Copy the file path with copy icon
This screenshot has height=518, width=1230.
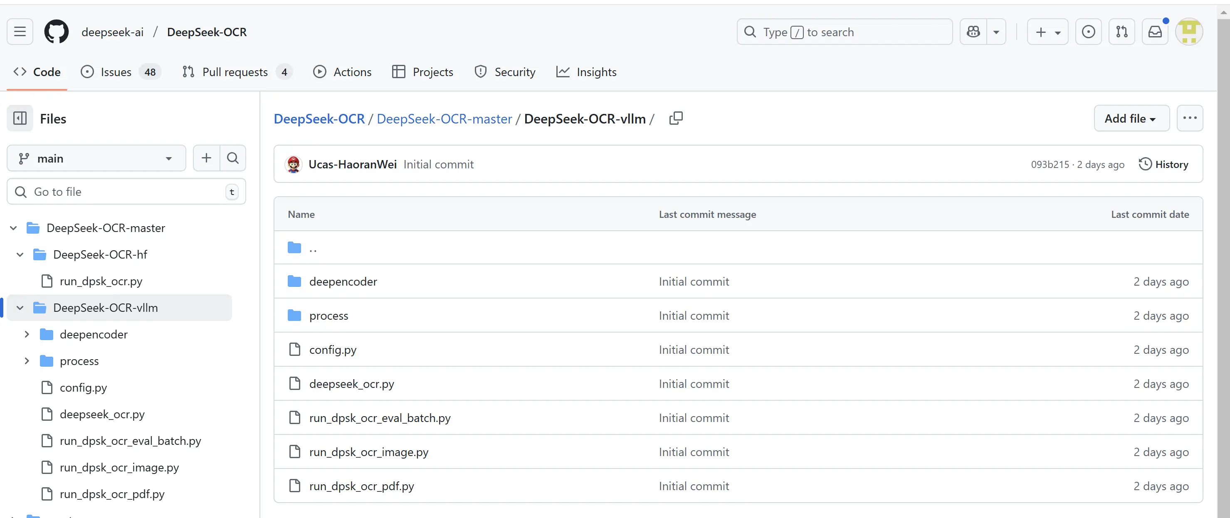(676, 118)
